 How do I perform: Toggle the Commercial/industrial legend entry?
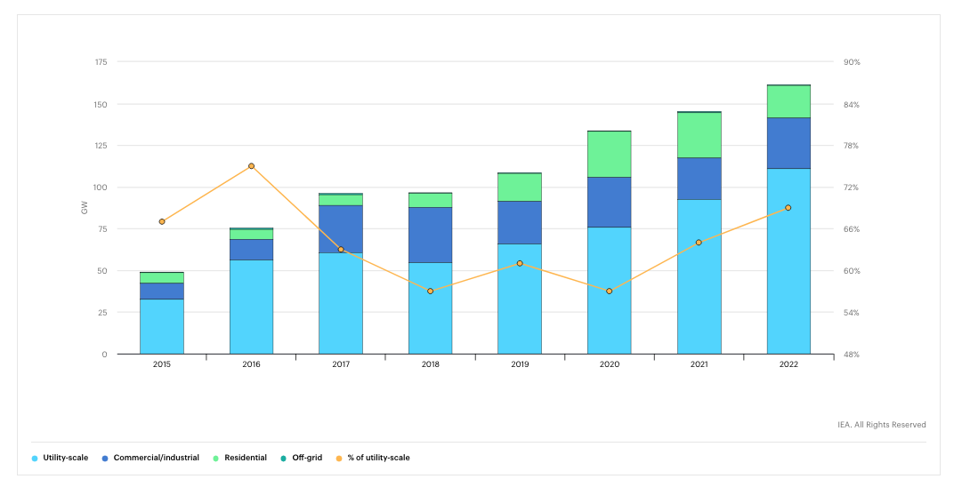(150, 458)
